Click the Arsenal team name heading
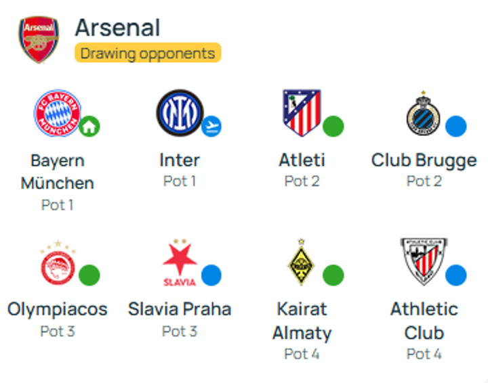 click(117, 28)
